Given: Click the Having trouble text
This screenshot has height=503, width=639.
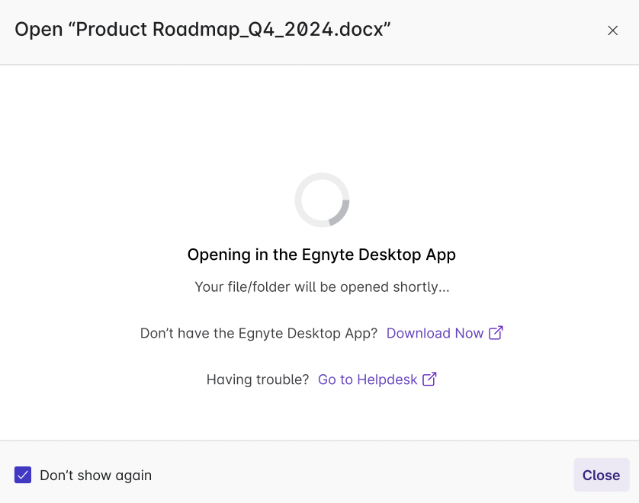Looking at the screenshot, I should point(256,379).
